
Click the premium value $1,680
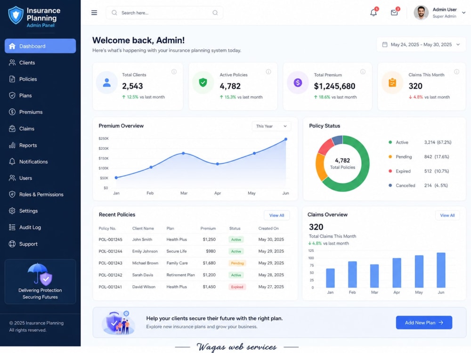tap(209, 263)
